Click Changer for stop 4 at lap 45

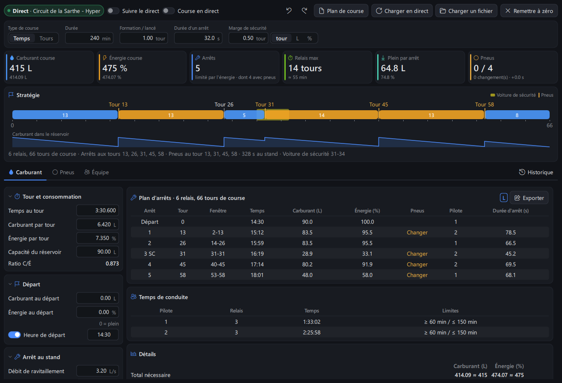(x=417, y=264)
